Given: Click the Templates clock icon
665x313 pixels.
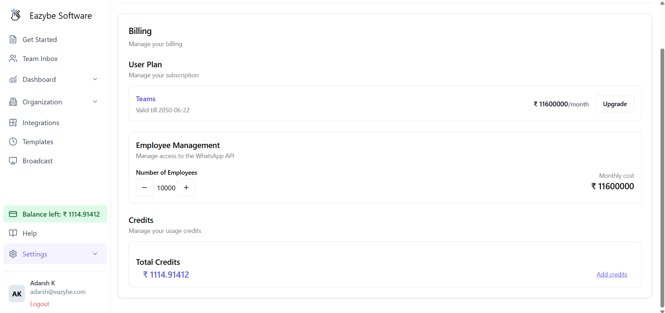Looking at the screenshot, I should pos(13,142).
